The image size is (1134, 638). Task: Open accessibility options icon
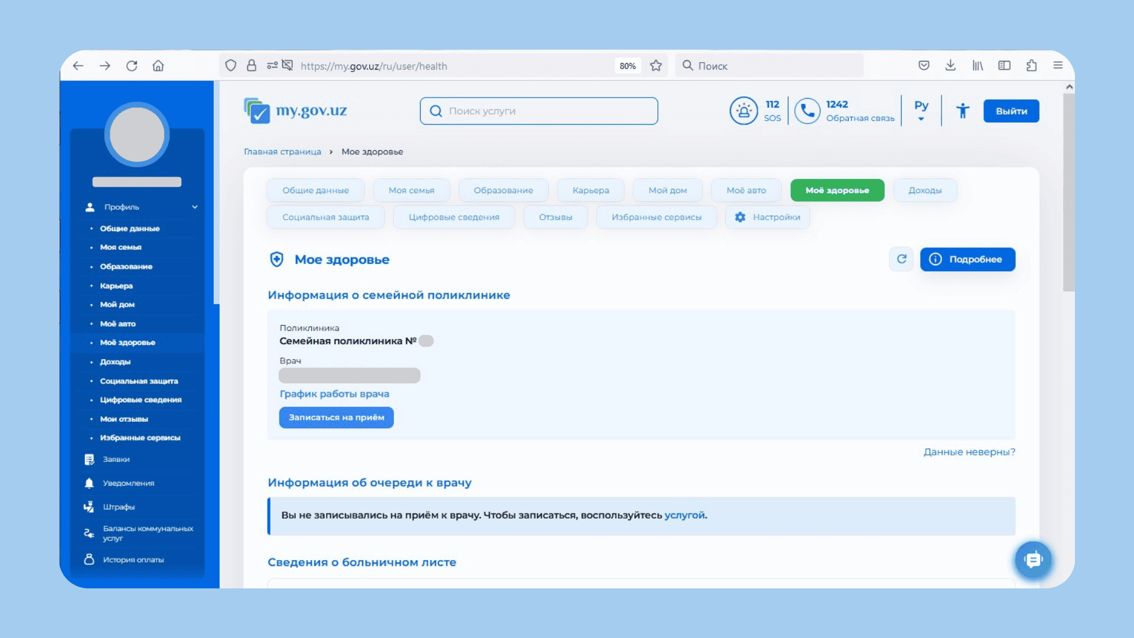click(x=963, y=111)
